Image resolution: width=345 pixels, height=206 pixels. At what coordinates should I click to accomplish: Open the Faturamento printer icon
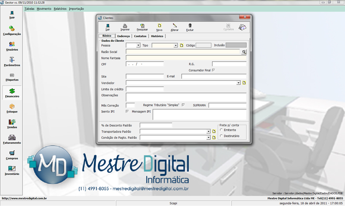point(12,140)
